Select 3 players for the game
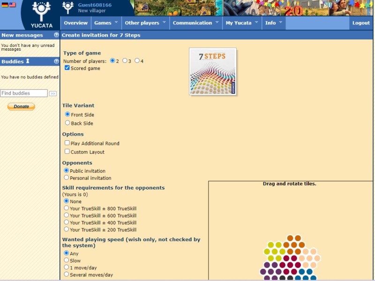This screenshot has width=375, height=281. [x=124, y=61]
